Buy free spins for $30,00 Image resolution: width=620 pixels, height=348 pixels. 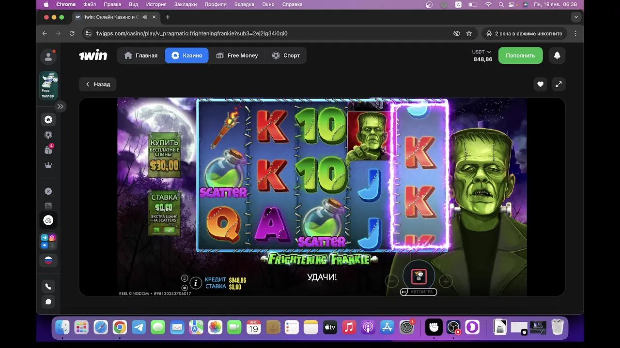point(164,155)
